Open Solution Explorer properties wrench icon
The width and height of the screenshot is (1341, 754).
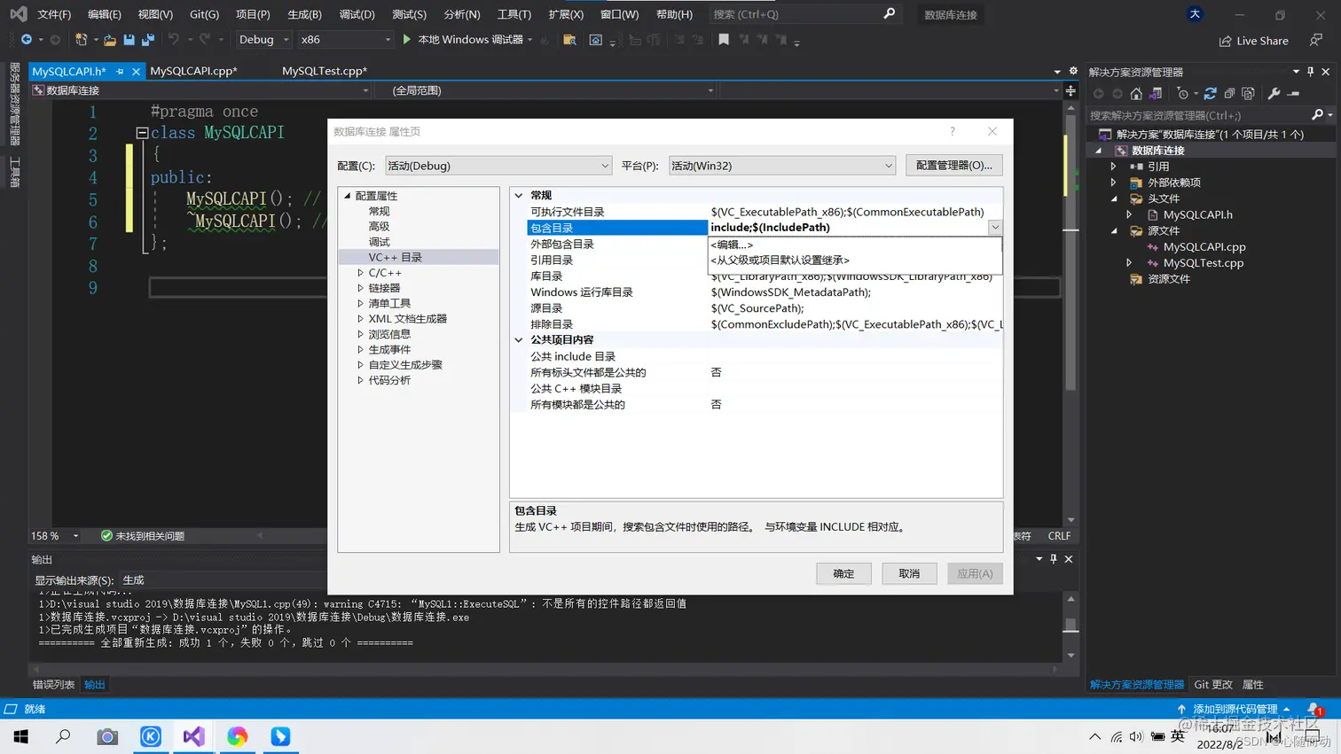pos(1274,93)
